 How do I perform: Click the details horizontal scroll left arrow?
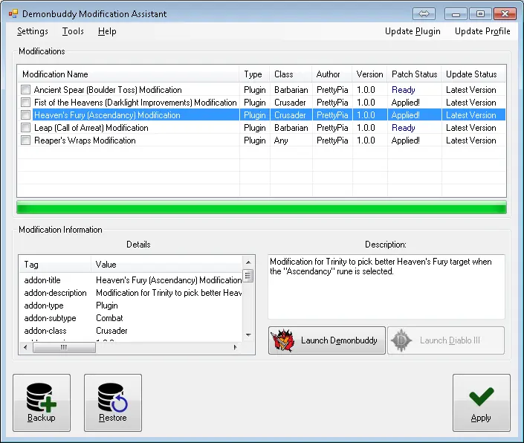26,347
